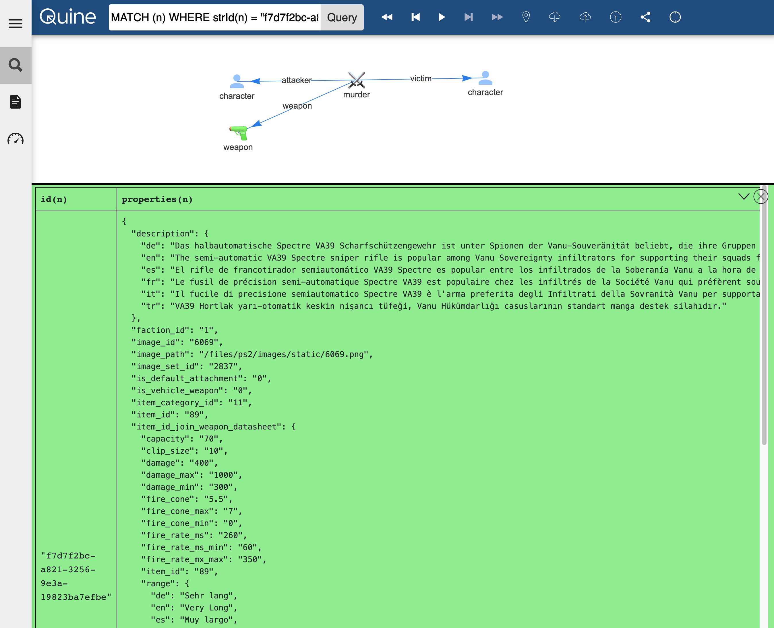
Task: Open the dashboard gauge icon
Action: click(x=16, y=139)
